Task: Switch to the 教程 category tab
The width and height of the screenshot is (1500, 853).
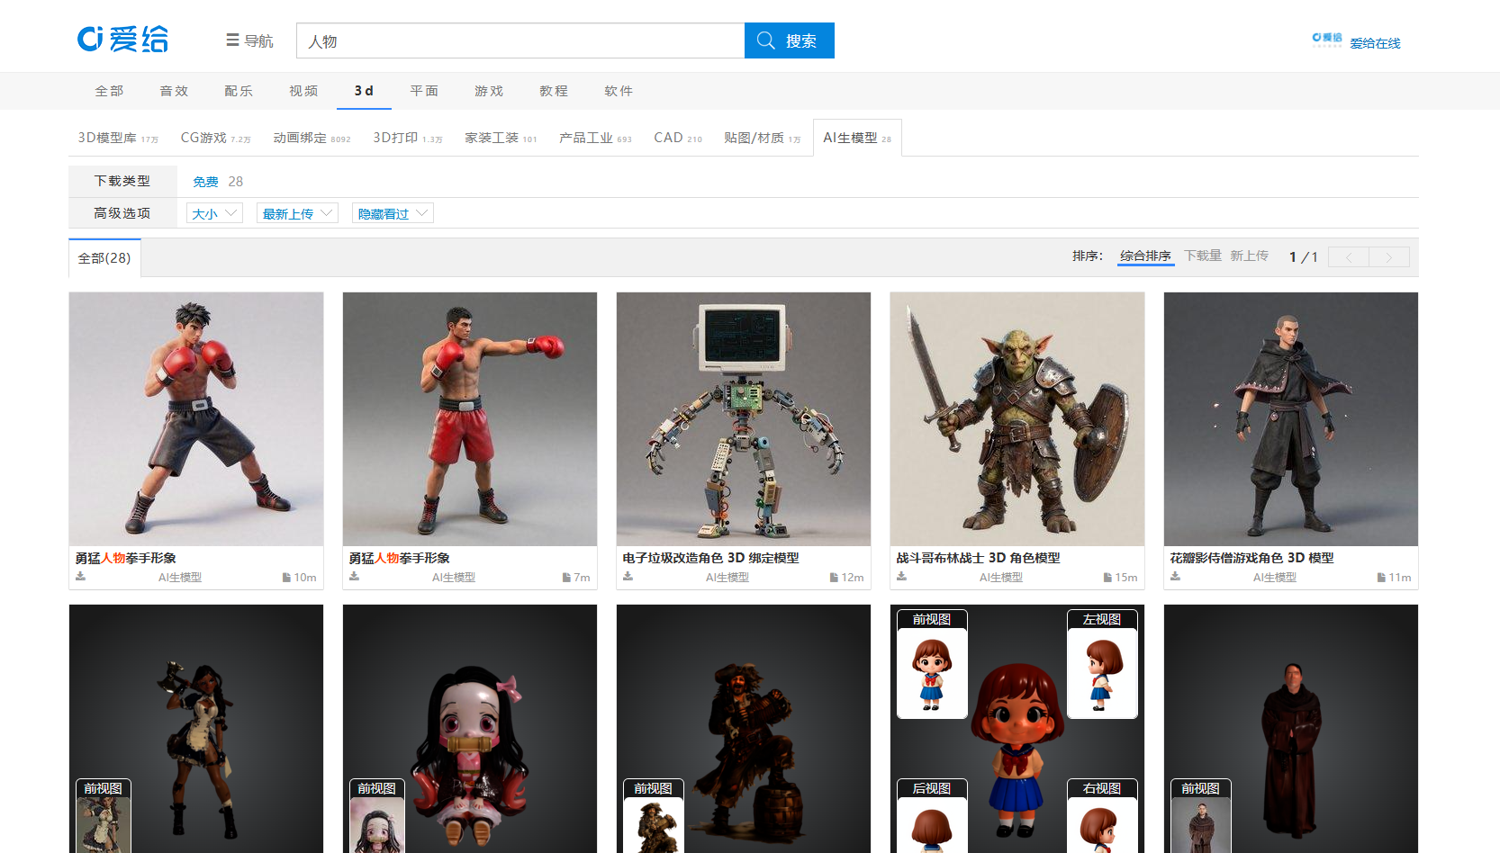Action: tap(554, 91)
